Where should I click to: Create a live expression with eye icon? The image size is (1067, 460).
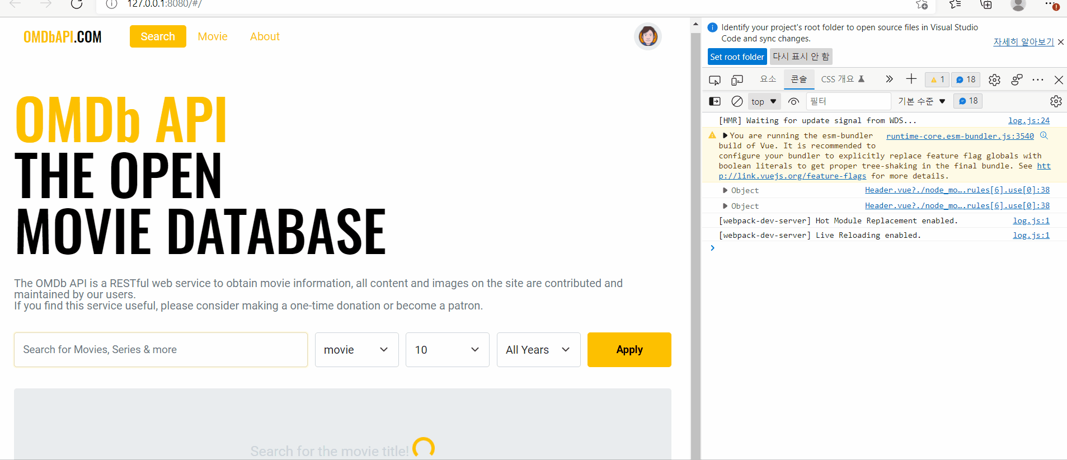[793, 101]
